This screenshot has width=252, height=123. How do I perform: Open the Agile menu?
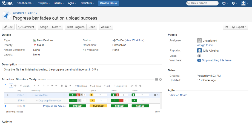[72, 3]
